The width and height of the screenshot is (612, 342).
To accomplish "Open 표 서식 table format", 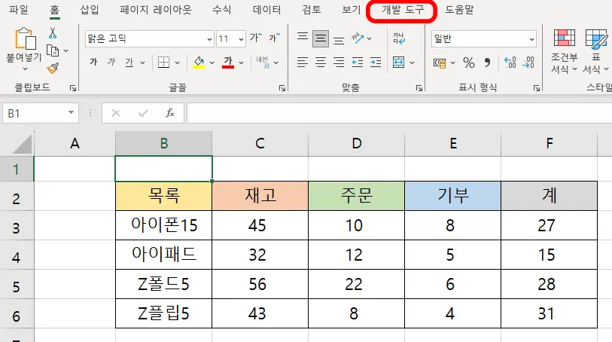I will pyautogui.click(x=595, y=50).
